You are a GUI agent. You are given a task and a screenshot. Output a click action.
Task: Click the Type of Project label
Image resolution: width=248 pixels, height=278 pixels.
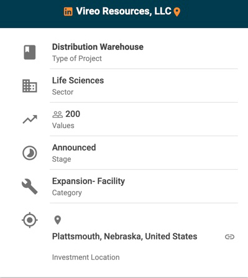point(77,58)
